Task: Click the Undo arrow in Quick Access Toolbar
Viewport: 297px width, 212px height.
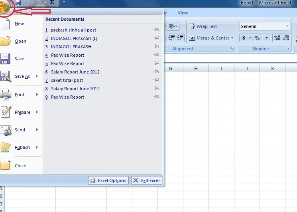Action: pos(28,2)
